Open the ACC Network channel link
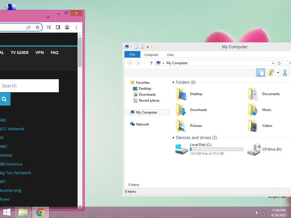This screenshot has width=291, height=218. pyautogui.click(x=12, y=129)
